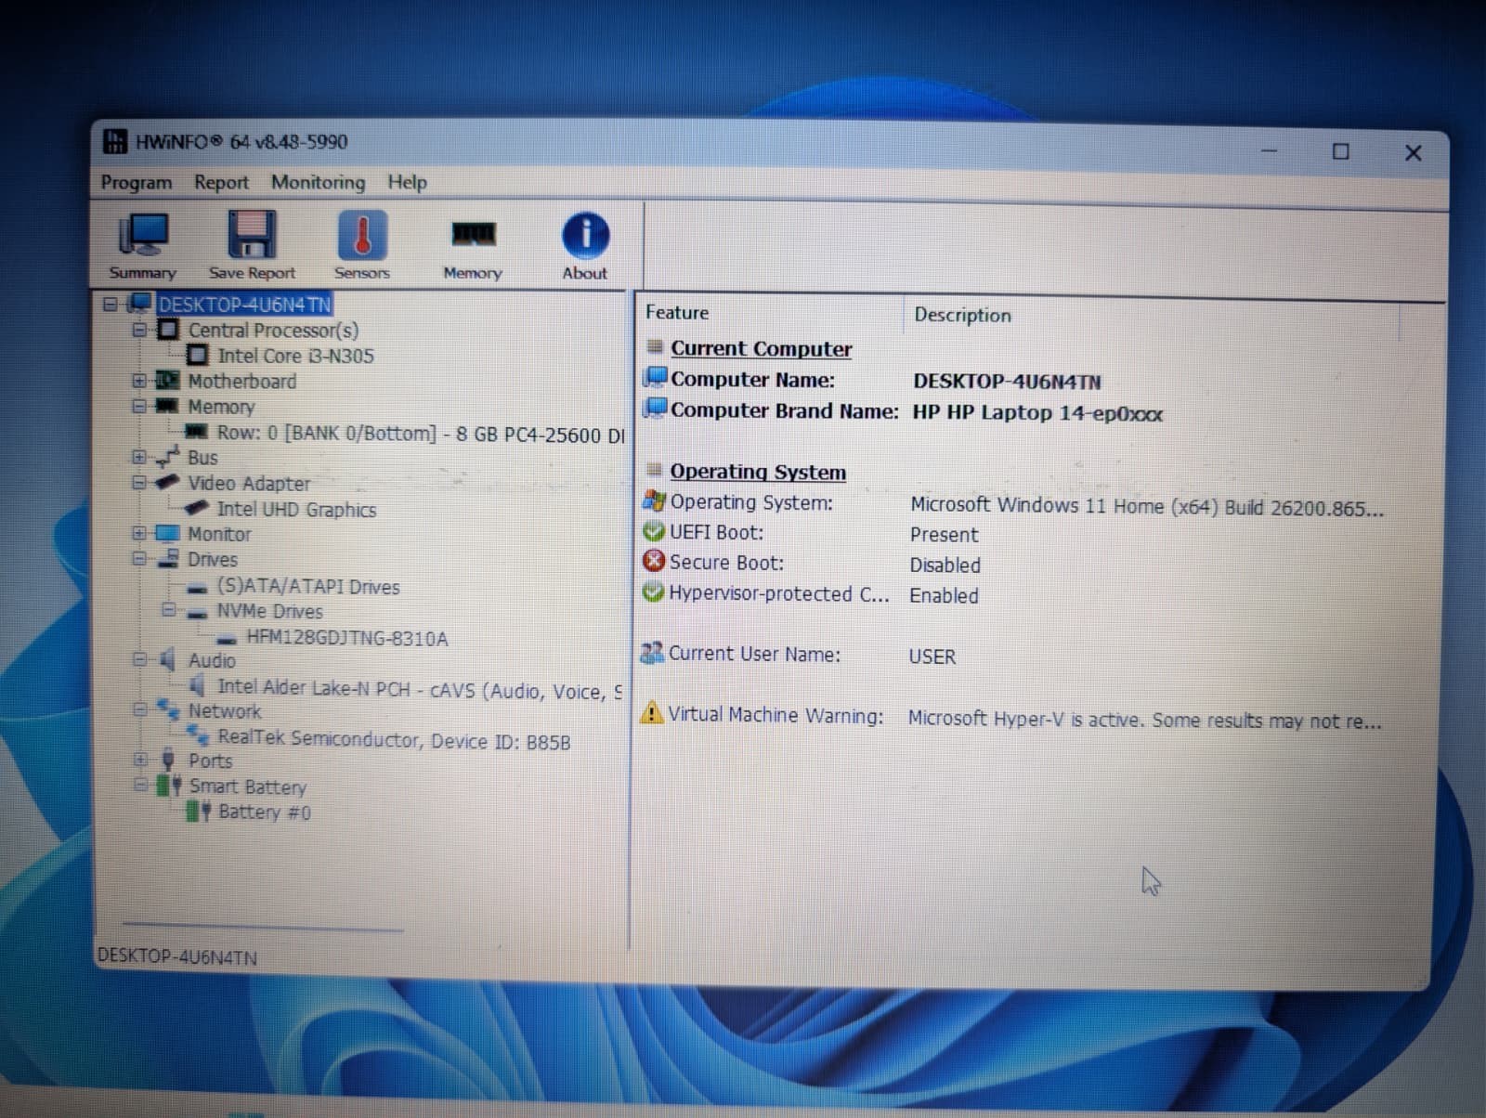1486x1118 pixels.
Task: Open the Program menu
Action: click(x=137, y=183)
